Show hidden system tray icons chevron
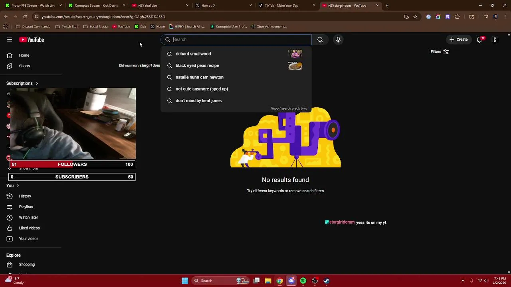511x287 pixels. (x=463, y=281)
